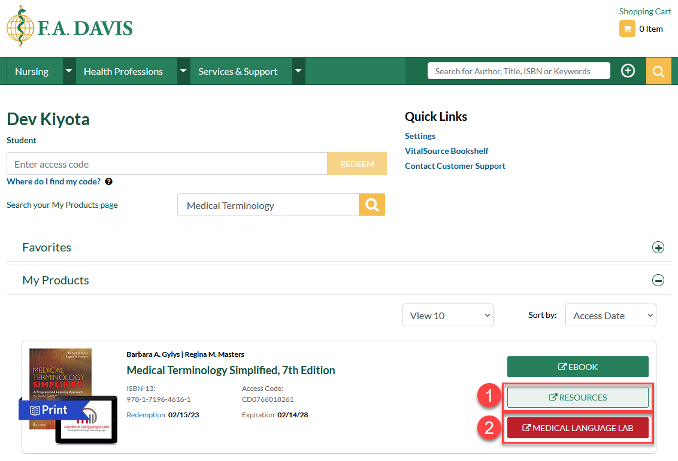This screenshot has width=678, height=461.
Task: Click the expiration date 02/14/28
Action: (293, 415)
